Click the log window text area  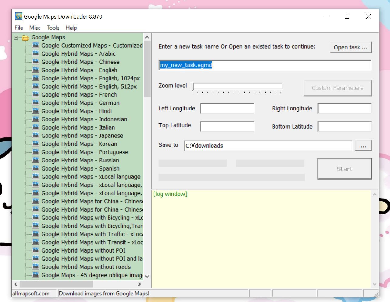tap(261, 239)
